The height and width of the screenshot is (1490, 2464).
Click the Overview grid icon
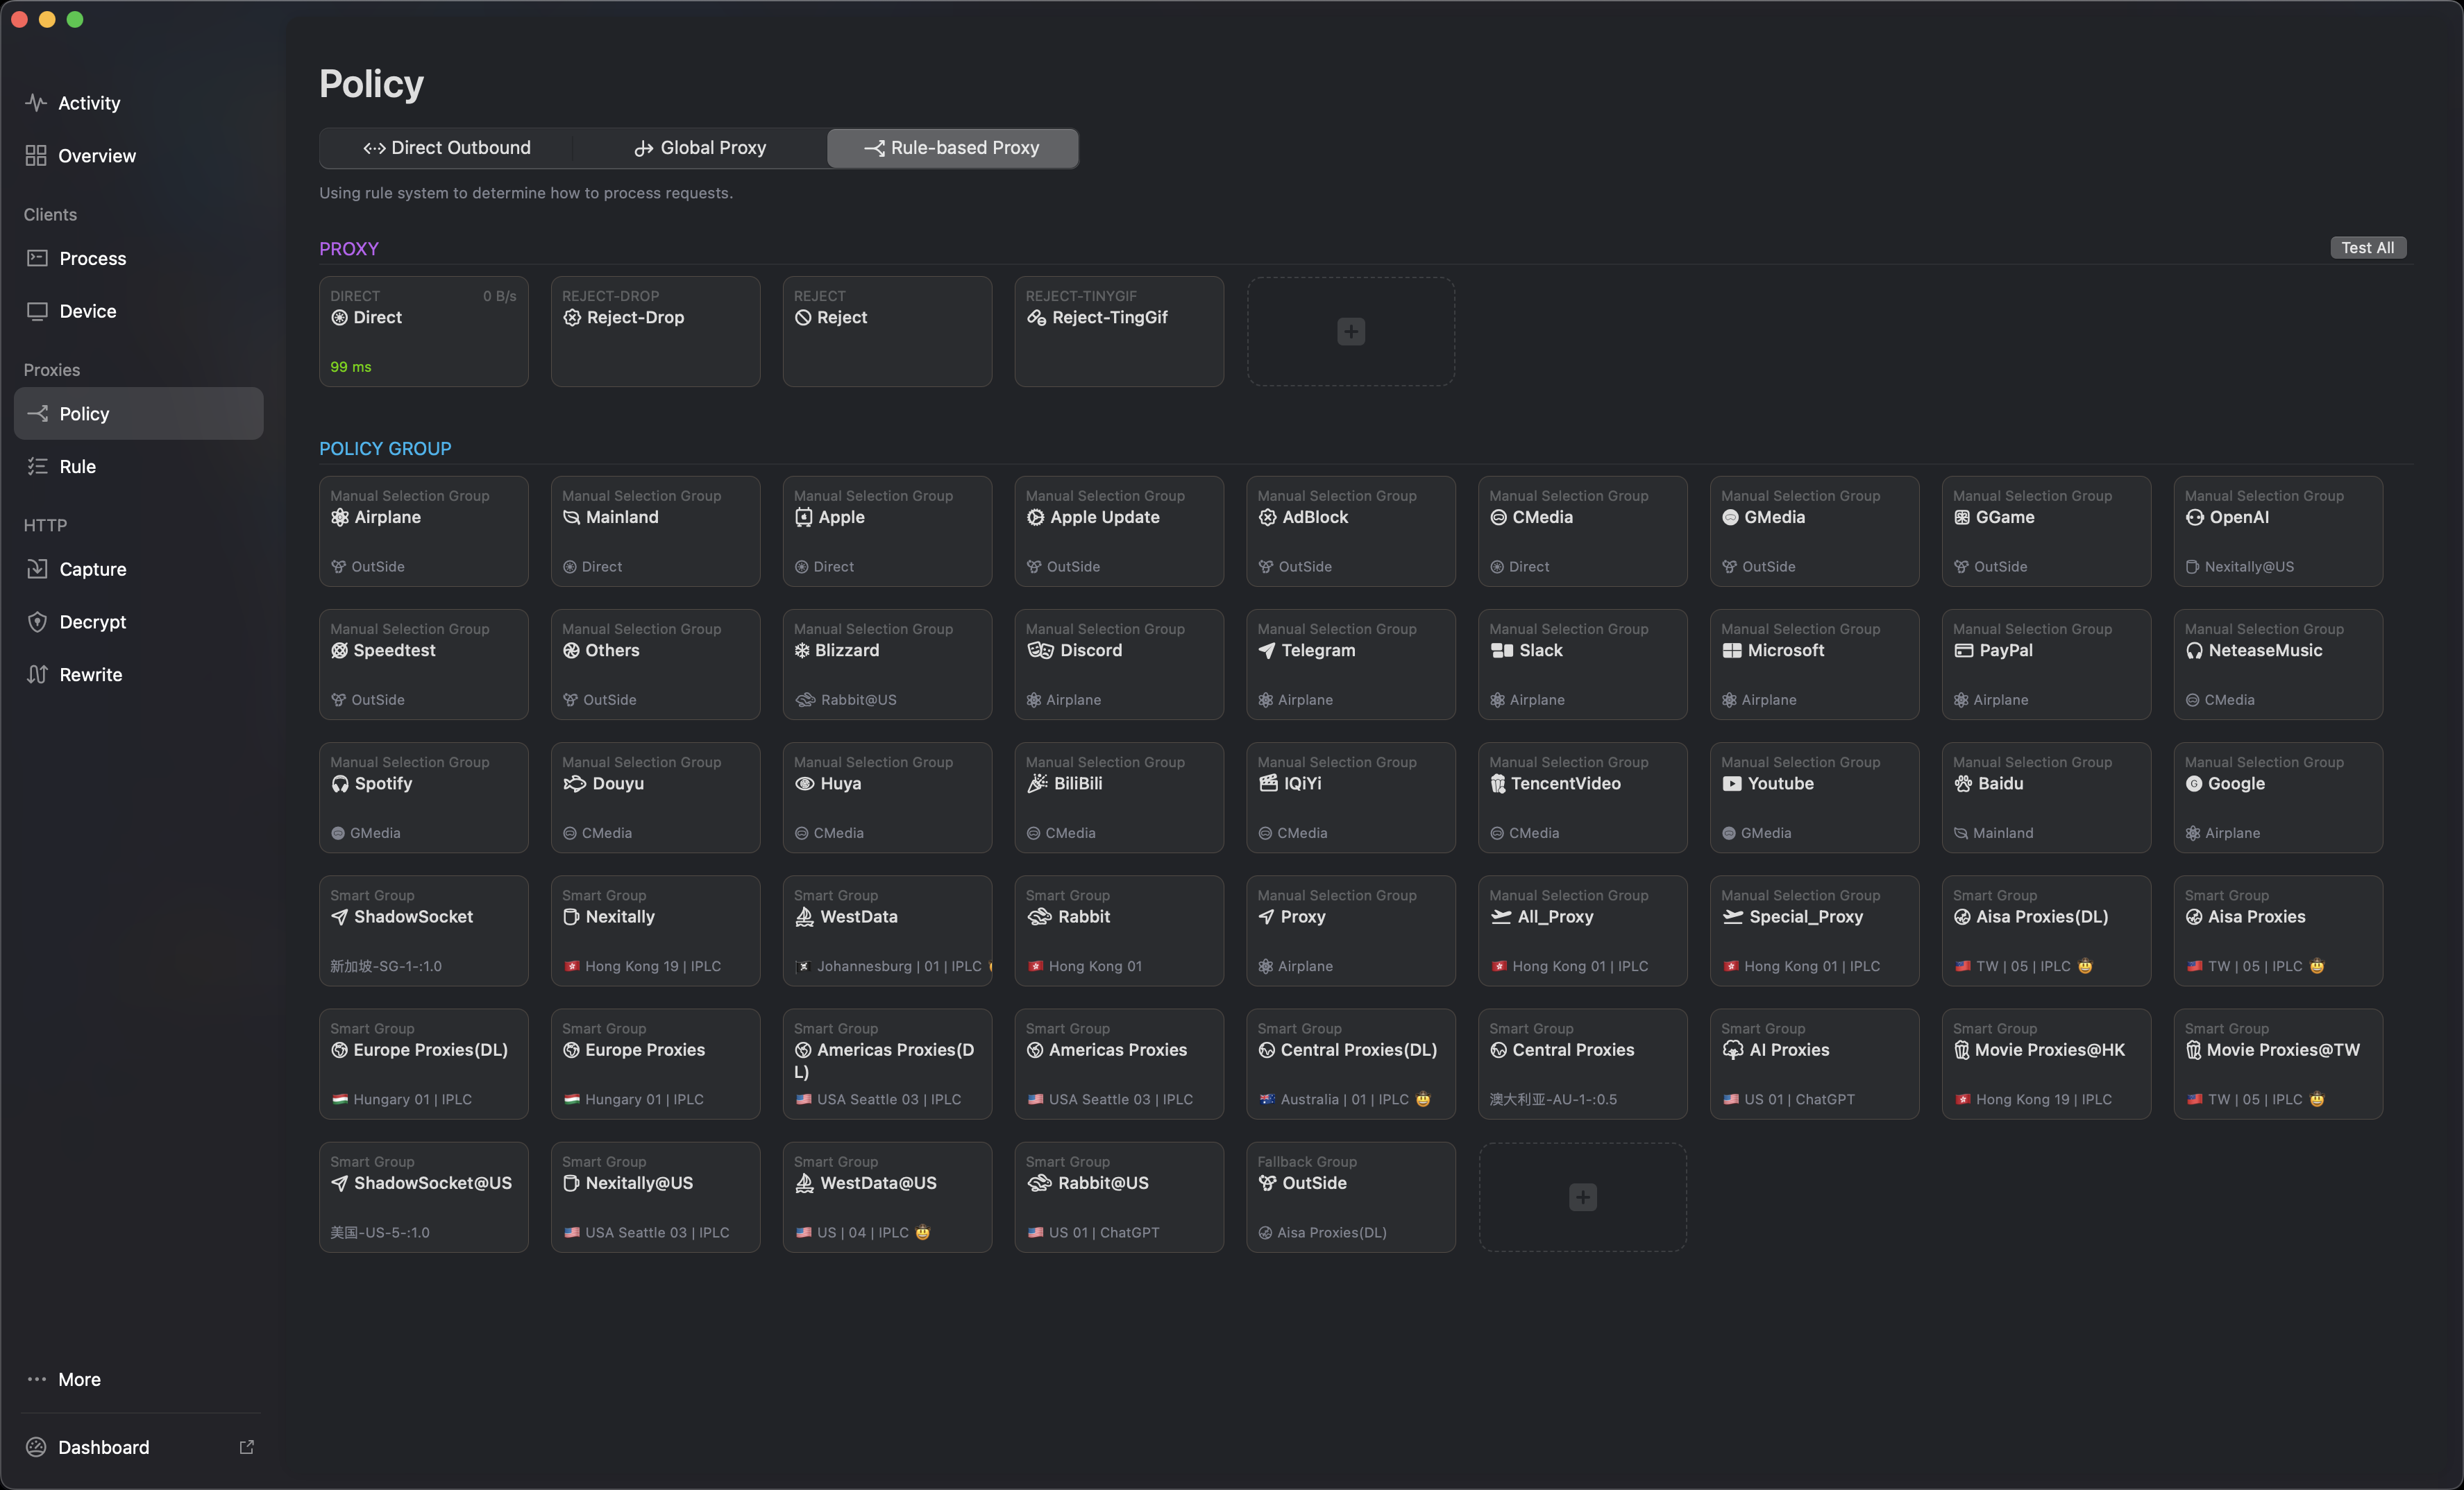(36, 156)
